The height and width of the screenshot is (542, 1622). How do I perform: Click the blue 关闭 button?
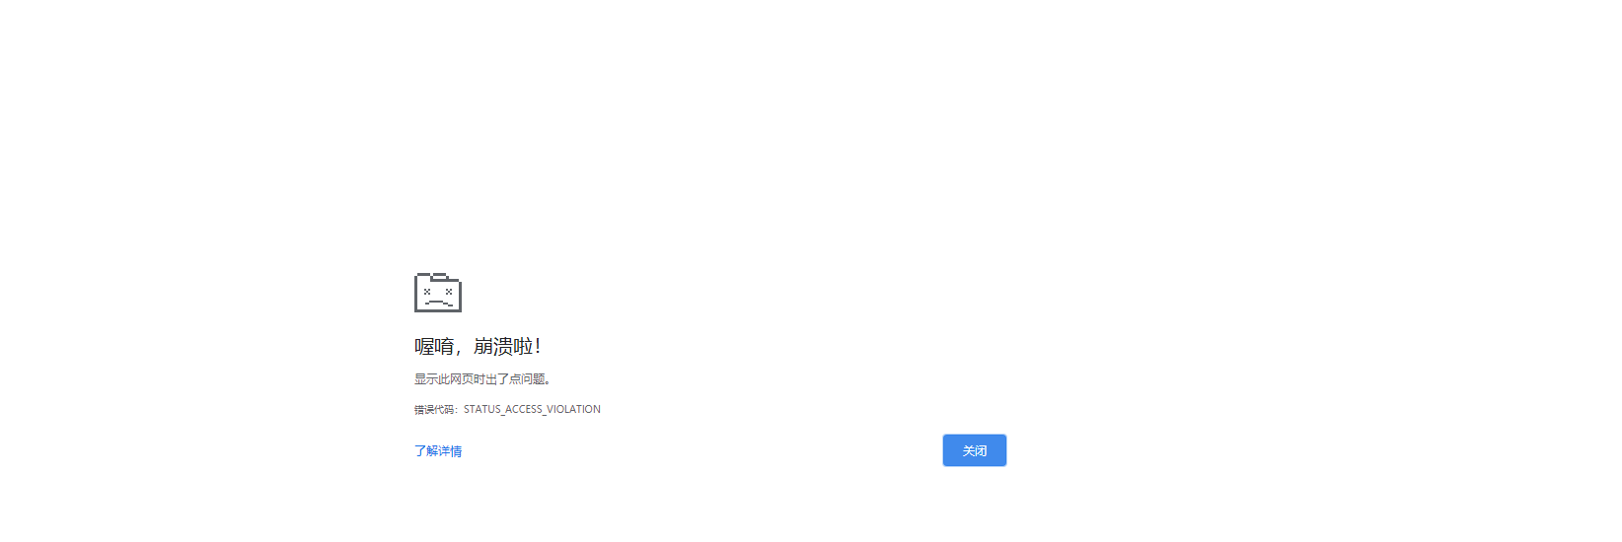tap(975, 450)
